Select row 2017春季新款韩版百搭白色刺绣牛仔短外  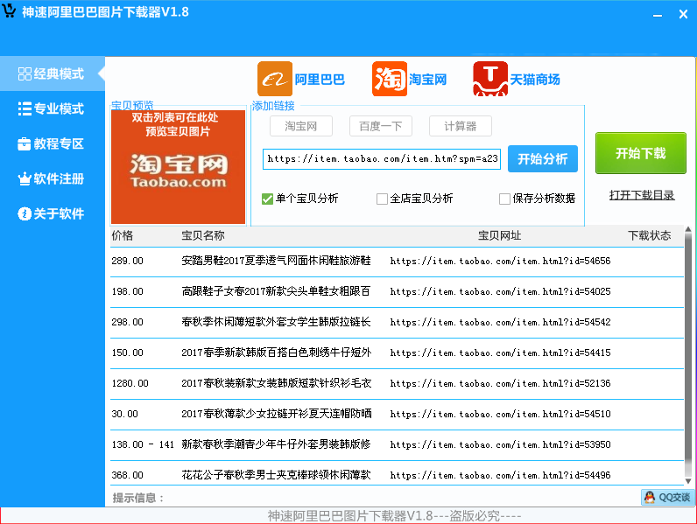click(x=397, y=353)
